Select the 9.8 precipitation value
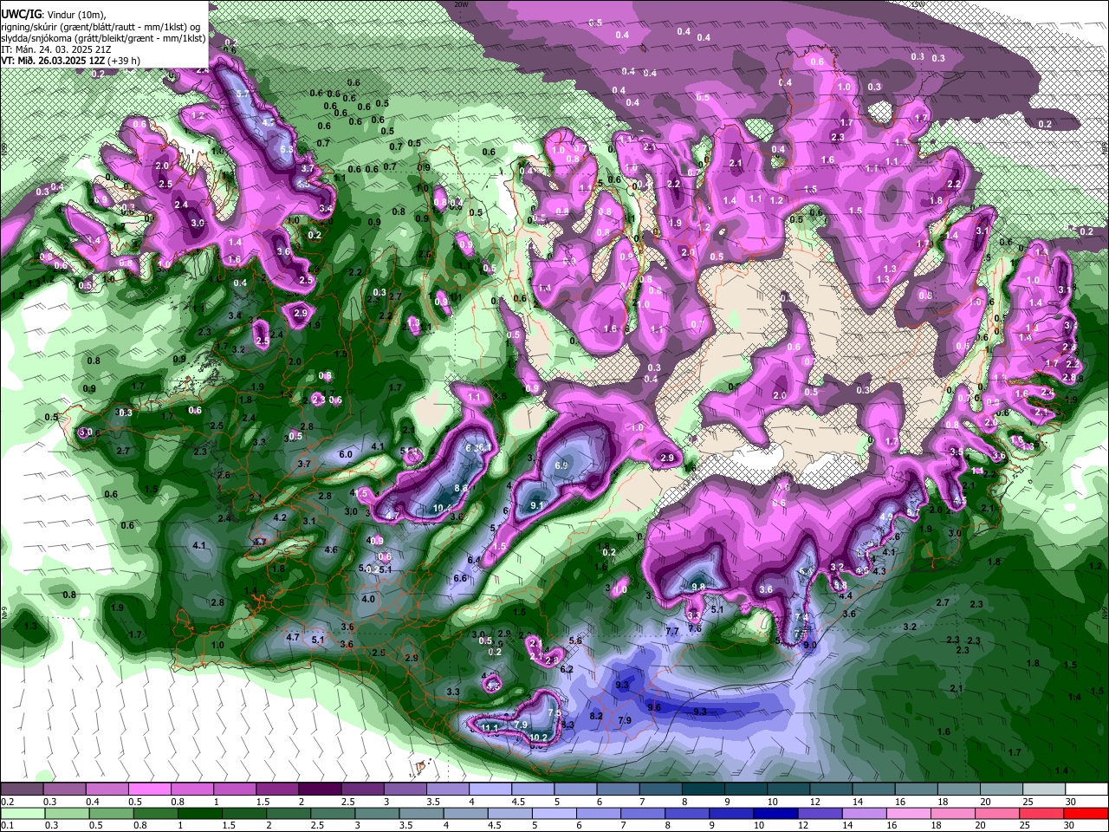 pyautogui.click(x=699, y=587)
